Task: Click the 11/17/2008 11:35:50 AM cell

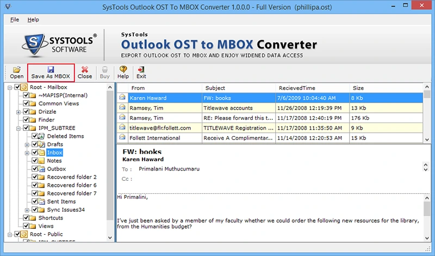Action: coord(312,128)
